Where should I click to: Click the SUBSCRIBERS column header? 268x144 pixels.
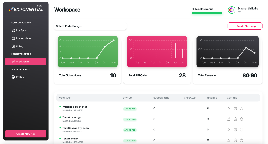pyautogui.click(x=161, y=98)
